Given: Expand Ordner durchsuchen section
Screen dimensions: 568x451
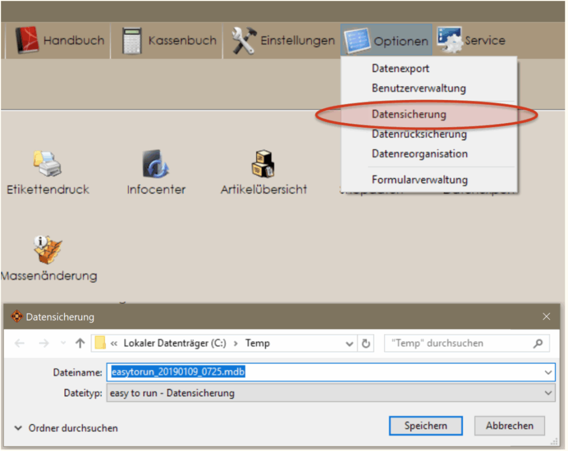Looking at the screenshot, I should [67, 428].
